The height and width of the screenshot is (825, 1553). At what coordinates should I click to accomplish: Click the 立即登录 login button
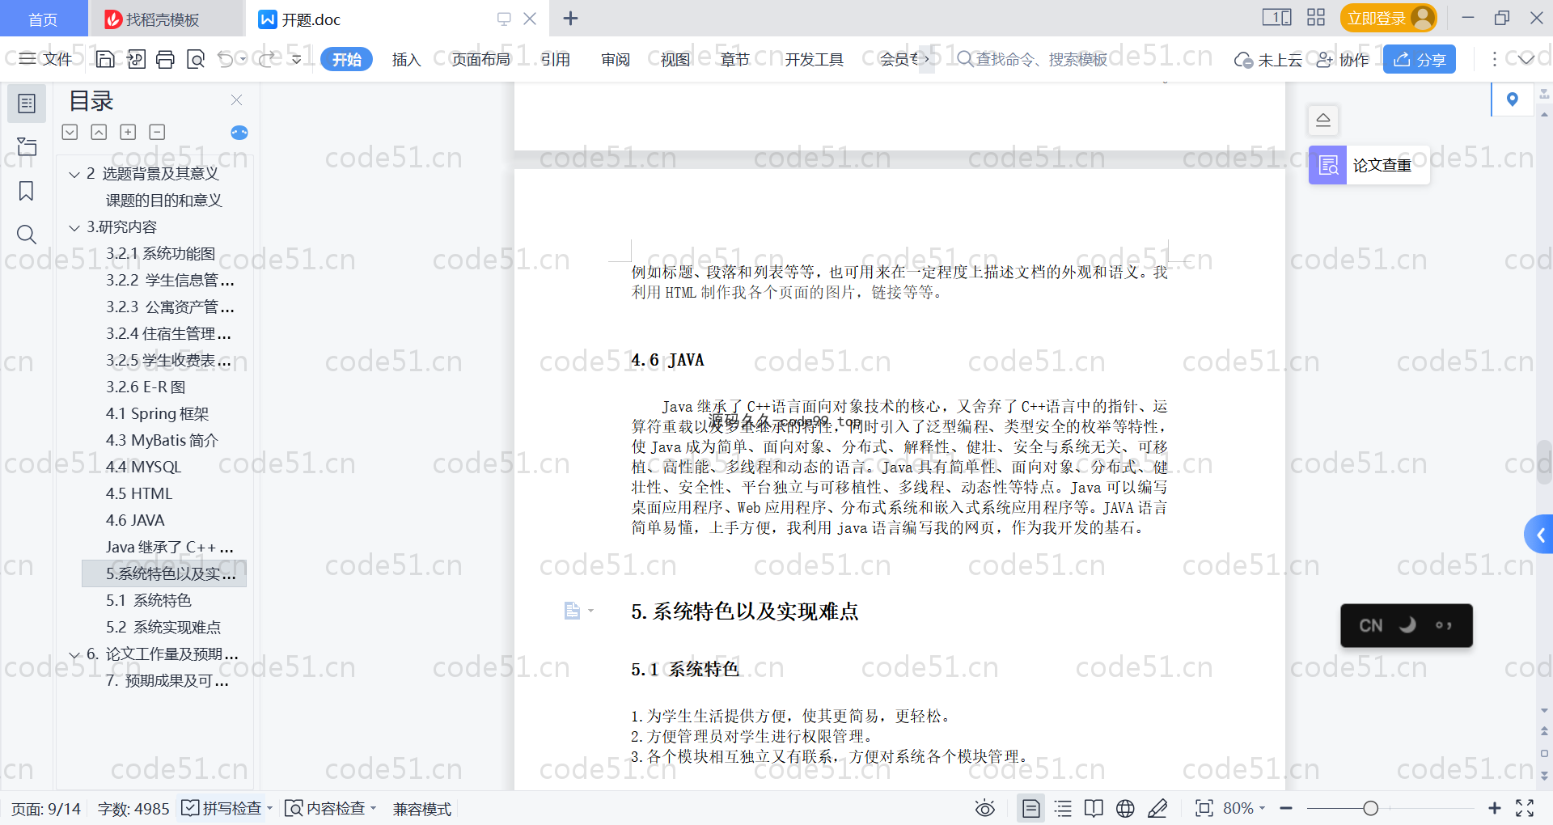pos(1388,18)
